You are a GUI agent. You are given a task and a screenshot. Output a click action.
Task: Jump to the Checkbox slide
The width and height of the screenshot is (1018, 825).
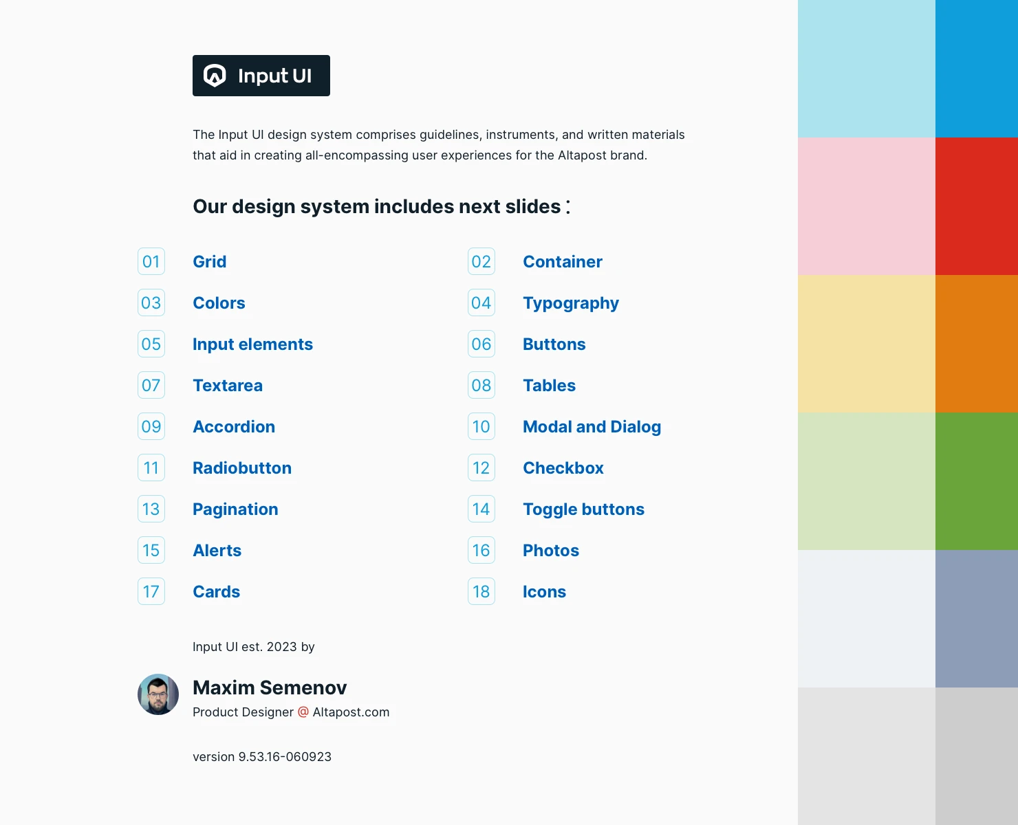563,468
